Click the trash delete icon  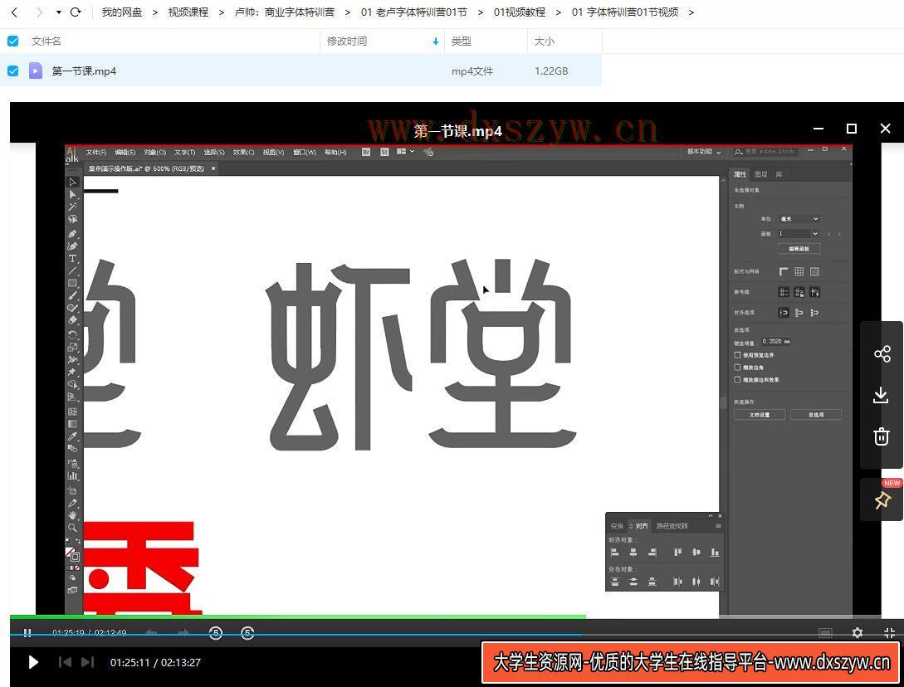pyautogui.click(x=882, y=436)
